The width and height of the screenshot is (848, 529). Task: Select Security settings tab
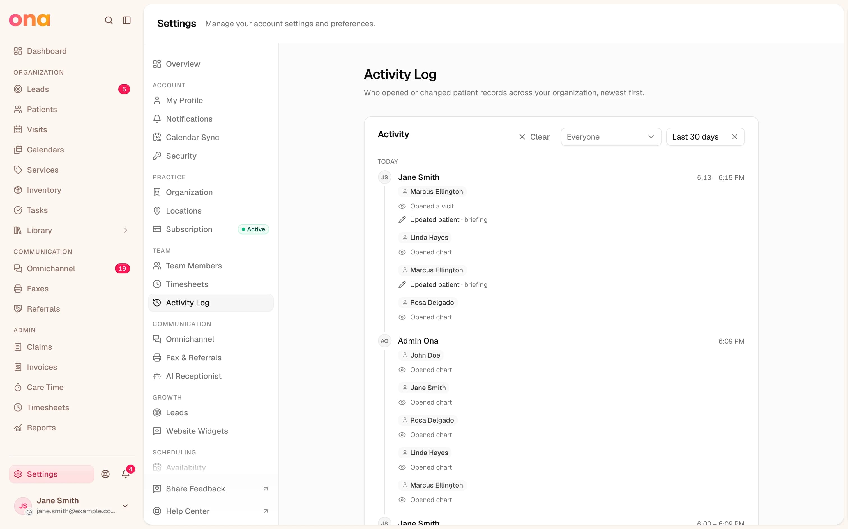pos(211,156)
